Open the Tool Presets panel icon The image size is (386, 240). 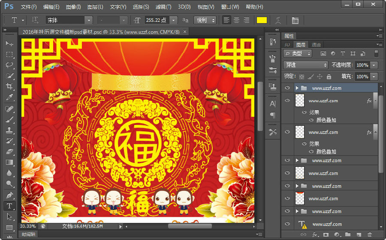pos(272,132)
